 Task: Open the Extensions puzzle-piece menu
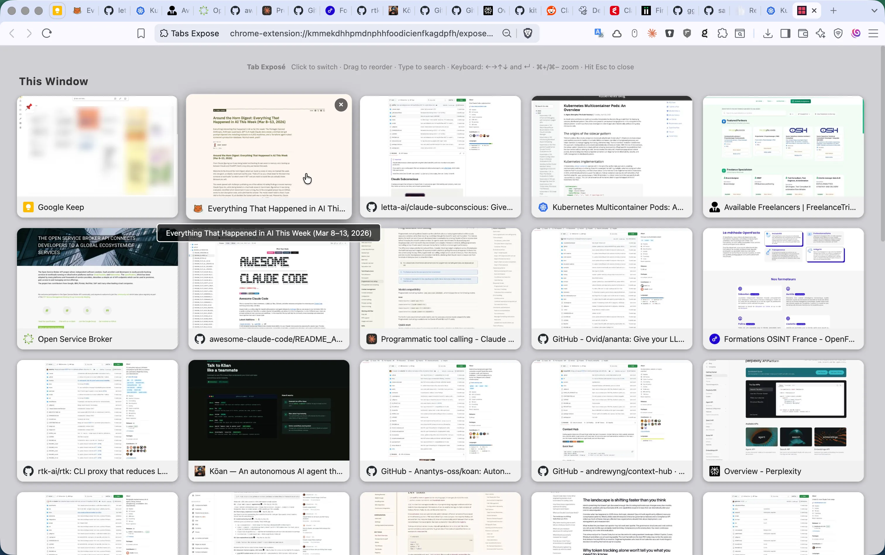722,33
